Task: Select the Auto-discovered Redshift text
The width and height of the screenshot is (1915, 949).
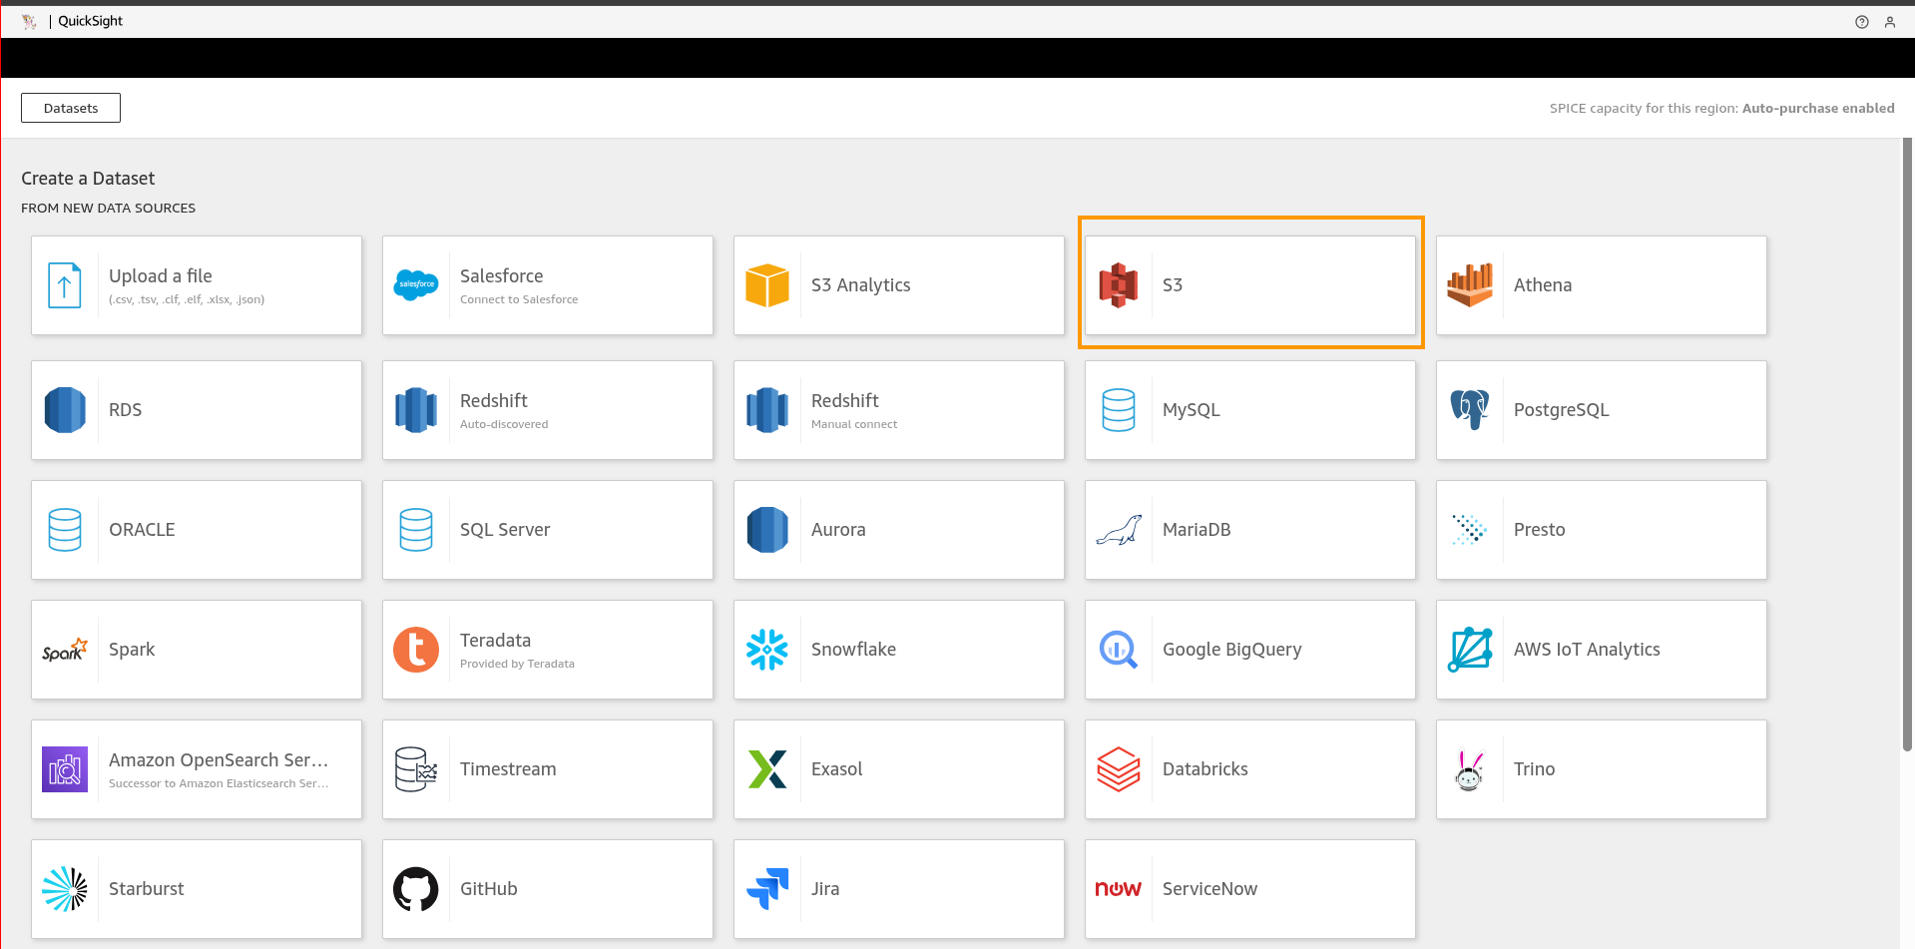Action: pos(504,424)
